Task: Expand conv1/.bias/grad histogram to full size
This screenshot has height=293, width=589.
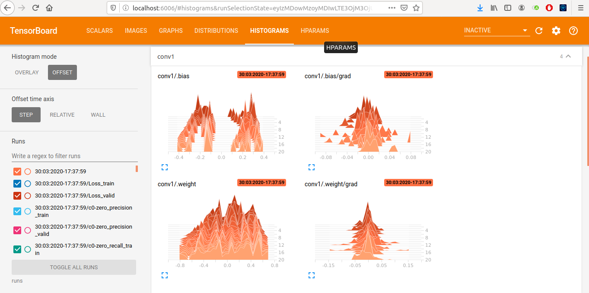Action: [x=312, y=167]
